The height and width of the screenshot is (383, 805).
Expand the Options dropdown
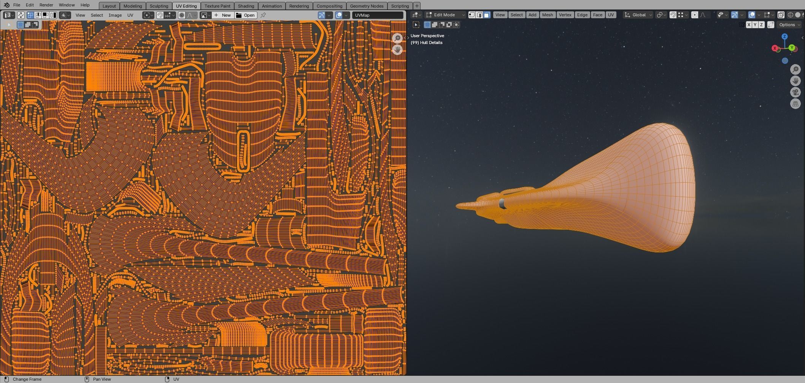click(x=789, y=25)
